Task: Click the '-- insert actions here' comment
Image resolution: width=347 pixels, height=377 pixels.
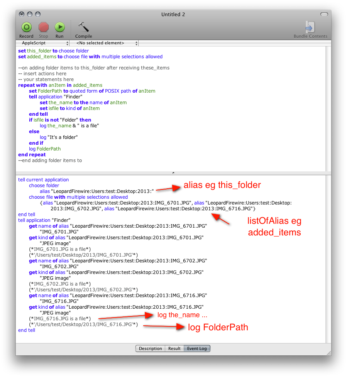Action: (x=42, y=74)
